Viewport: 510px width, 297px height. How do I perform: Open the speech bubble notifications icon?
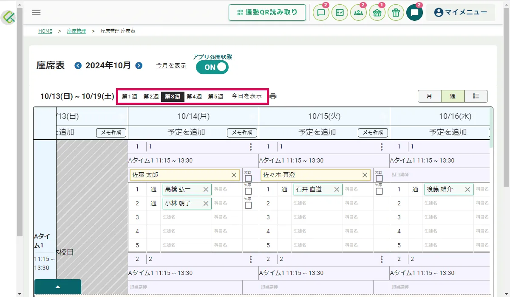[x=321, y=12]
